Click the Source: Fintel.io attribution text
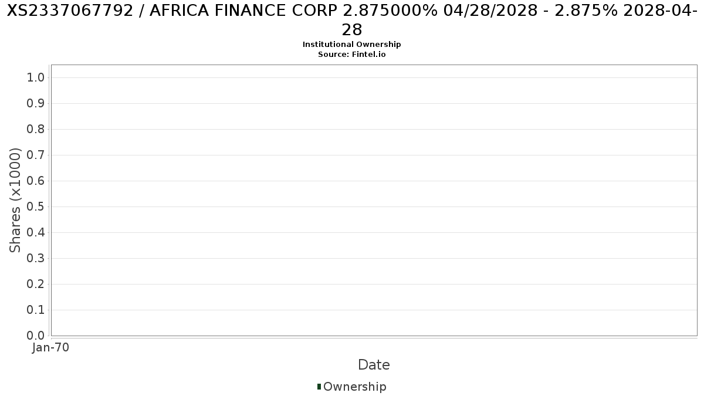The width and height of the screenshot is (704, 396). click(x=352, y=54)
